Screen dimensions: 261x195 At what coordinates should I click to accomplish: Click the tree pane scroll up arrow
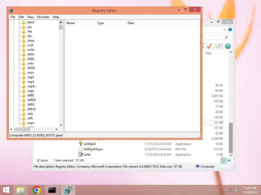tap(61, 22)
